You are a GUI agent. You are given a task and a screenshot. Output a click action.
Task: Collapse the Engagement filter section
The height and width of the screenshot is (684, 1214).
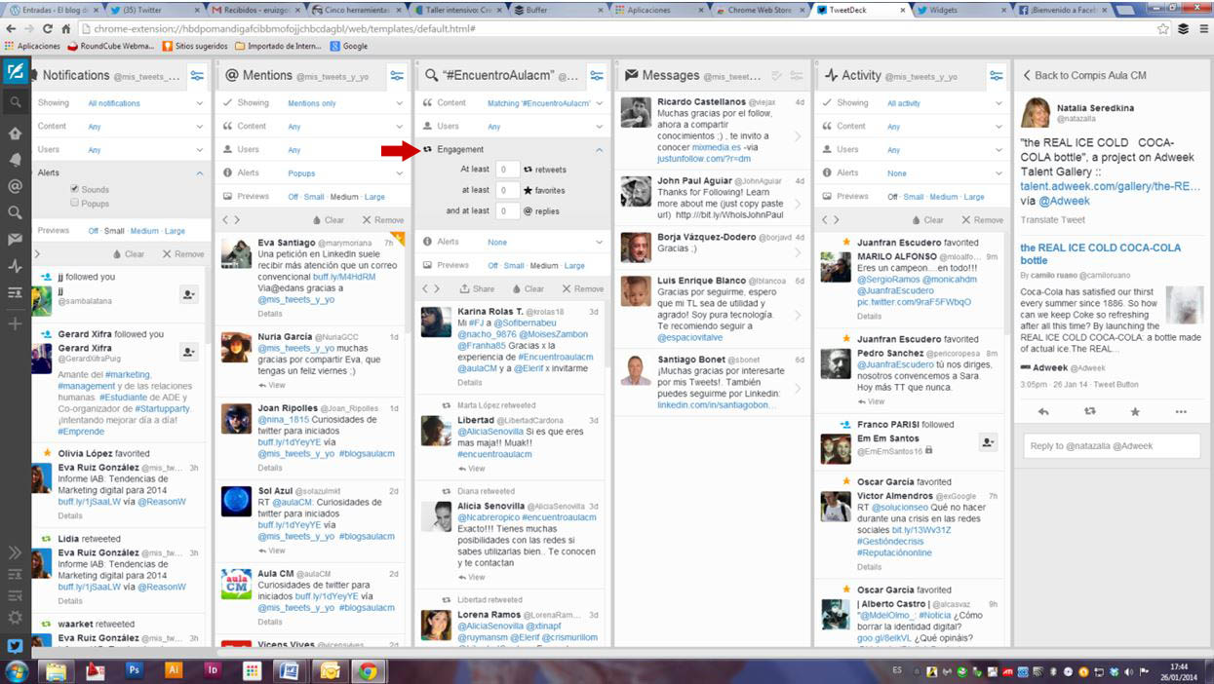click(x=599, y=150)
